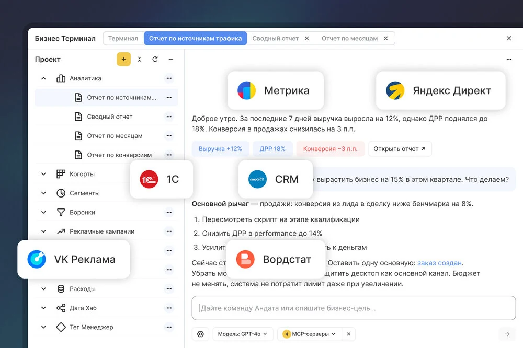Close the Сводный отчет tab
This screenshot has height=348, width=523.
[307, 38]
